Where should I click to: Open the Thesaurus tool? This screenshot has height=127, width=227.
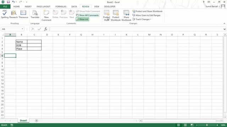pos(23,14)
